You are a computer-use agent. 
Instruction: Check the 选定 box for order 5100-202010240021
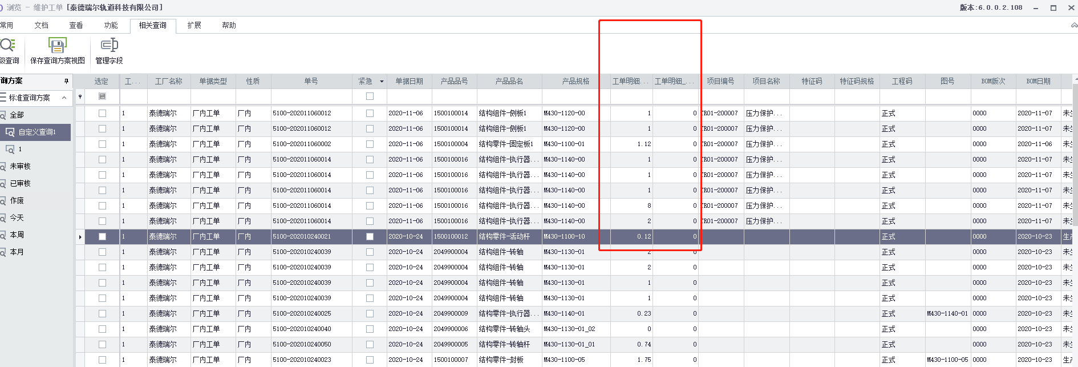tap(102, 236)
